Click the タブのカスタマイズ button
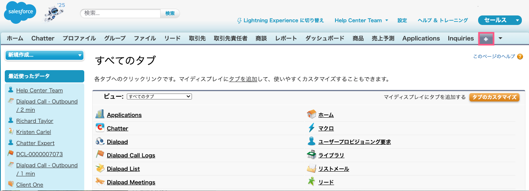Screen dimensions: 529x191 pyautogui.click(x=494, y=97)
